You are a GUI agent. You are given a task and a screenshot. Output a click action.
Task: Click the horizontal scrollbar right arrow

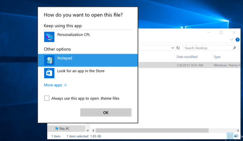[x=238, y=130]
